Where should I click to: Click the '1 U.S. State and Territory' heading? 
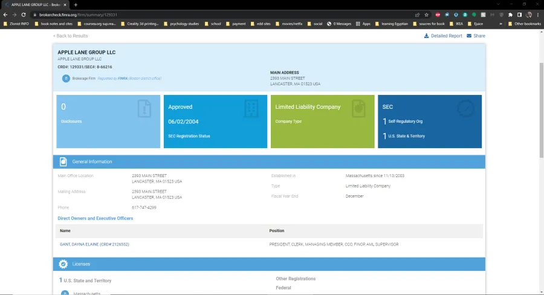point(85,280)
